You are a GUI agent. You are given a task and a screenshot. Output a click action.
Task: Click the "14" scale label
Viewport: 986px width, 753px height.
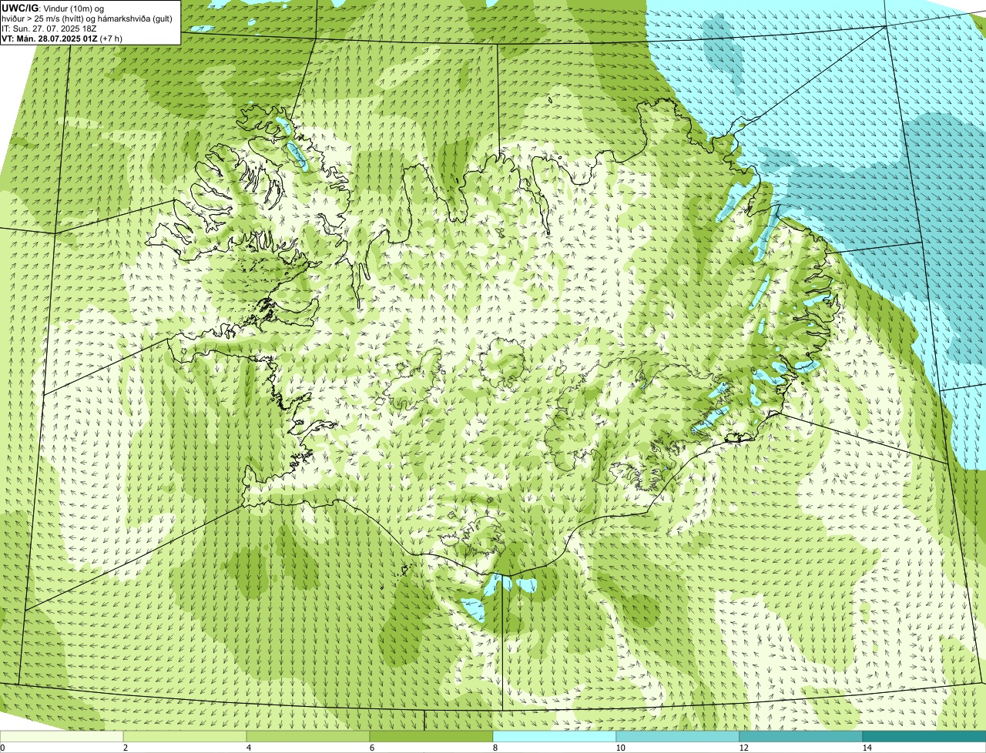[x=867, y=748]
